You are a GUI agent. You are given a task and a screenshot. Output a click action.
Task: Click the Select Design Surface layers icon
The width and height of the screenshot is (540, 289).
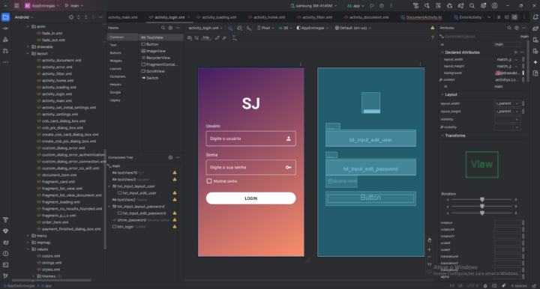[230, 28]
